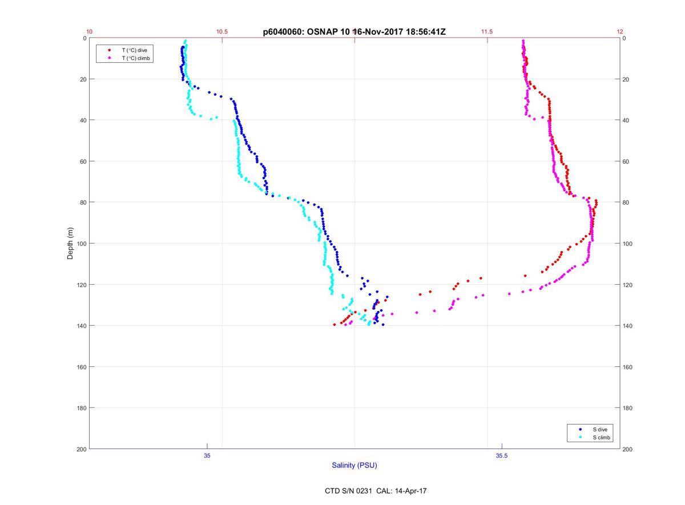This screenshot has width=685, height=505.
Task: Click the right axis 200 depth label
Action: (x=628, y=449)
